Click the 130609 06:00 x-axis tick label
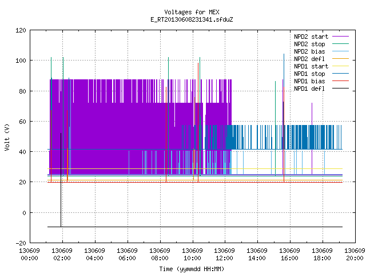Screen dimensions: 366x274 click(x=127, y=255)
